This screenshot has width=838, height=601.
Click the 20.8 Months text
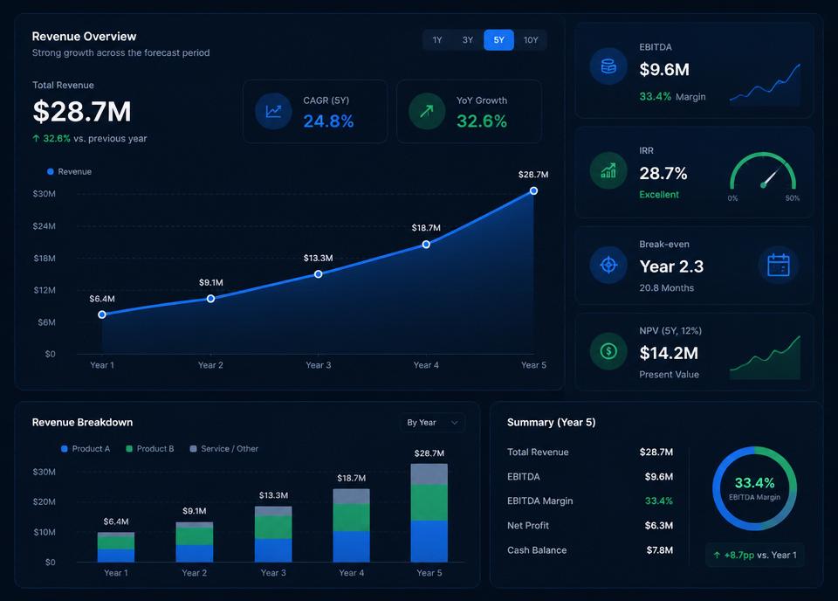pyautogui.click(x=666, y=287)
